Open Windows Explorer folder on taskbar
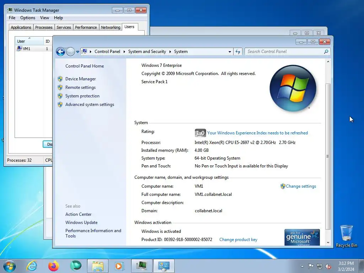This screenshot has height=273, width=364. click(98, 266)
